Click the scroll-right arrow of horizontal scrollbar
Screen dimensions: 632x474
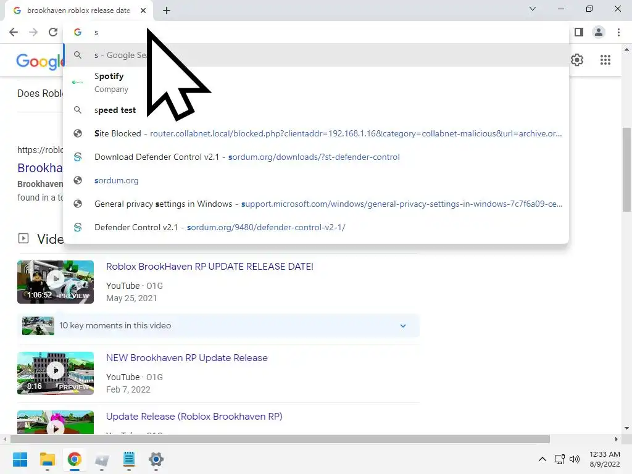(617, 439)
